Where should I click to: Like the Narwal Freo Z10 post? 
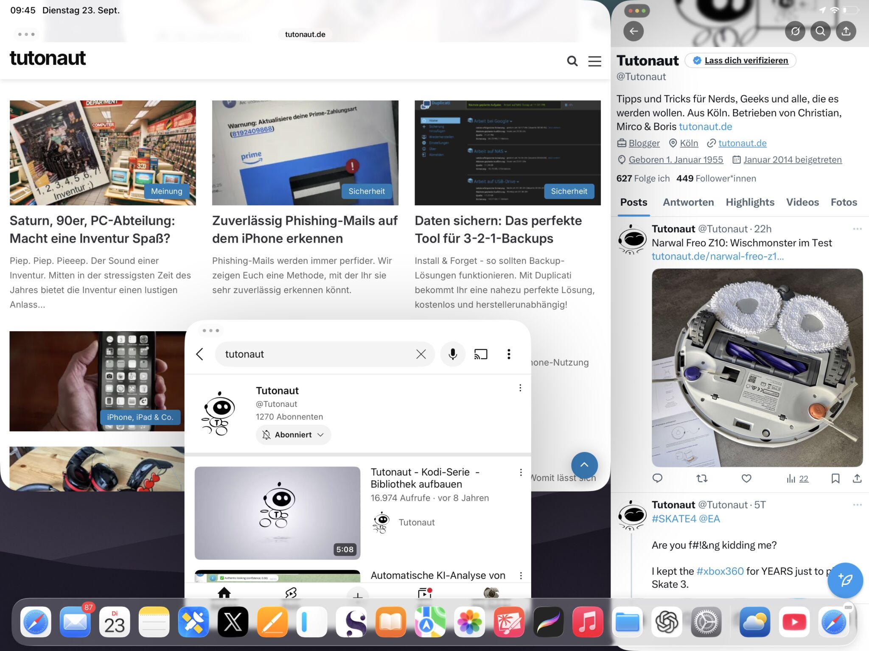(746, 478)
